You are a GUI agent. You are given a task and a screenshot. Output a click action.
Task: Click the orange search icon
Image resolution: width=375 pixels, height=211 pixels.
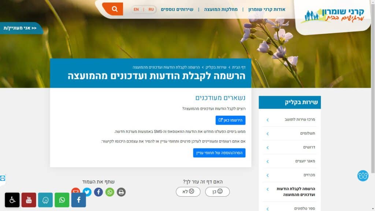[114, 9]
